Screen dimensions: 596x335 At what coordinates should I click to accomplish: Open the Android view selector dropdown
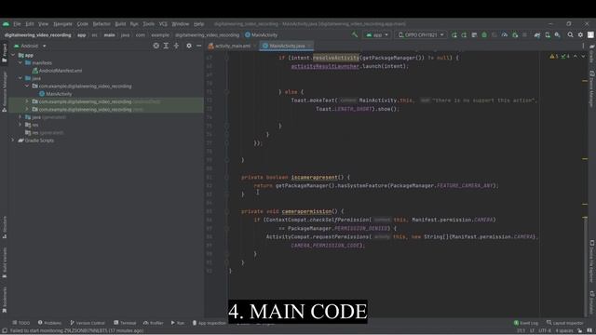pos(31,46)
